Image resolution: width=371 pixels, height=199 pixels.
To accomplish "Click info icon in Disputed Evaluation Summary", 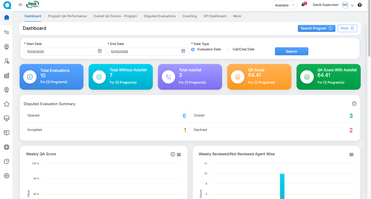I will coord(354,104).
